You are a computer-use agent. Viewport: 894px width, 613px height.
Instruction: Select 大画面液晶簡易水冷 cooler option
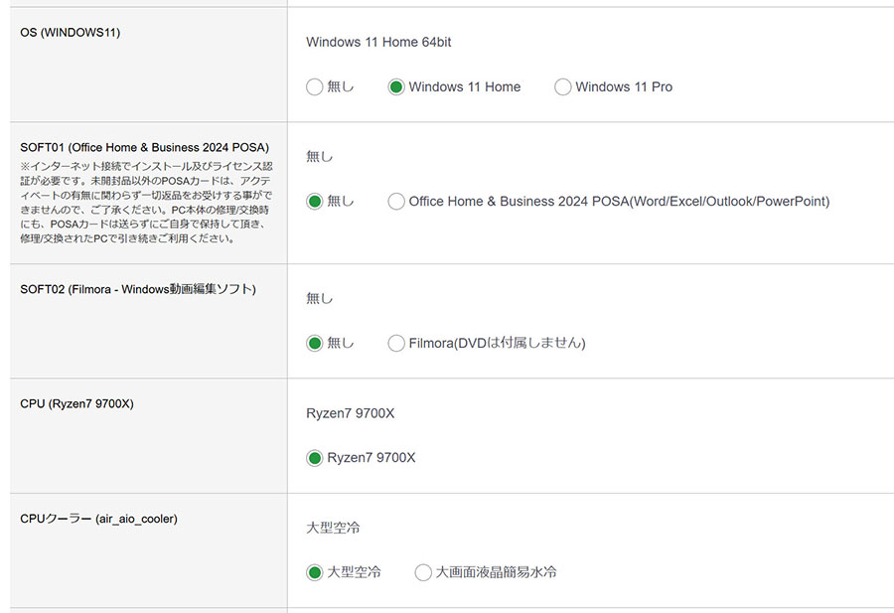[x=423, y=573]
